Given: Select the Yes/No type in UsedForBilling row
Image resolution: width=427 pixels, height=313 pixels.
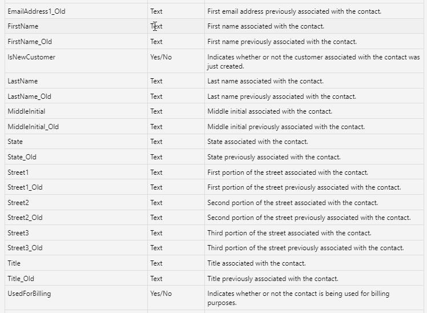Looking at the screenshot, I should pos(161,294).
